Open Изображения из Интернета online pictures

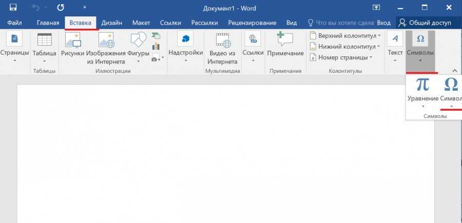pyautogui.click(x=106, y=41)
